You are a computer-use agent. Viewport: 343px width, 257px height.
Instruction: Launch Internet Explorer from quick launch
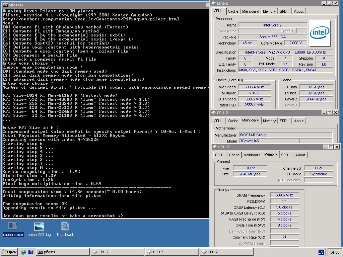[x=23, y=252]
